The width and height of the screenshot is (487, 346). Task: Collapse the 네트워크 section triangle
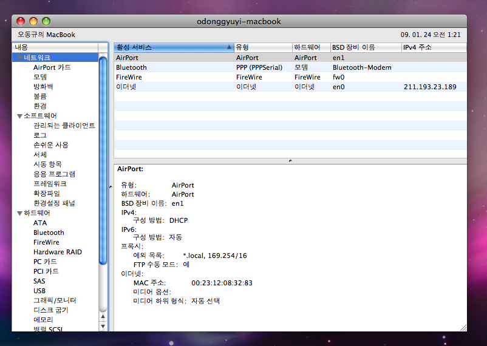(19, 58)
